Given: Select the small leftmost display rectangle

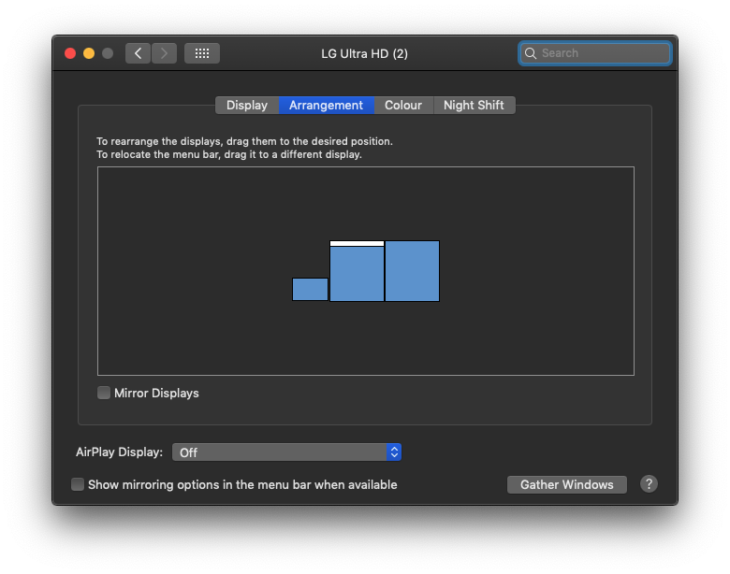Looking at the screenshot, I should [x=310, y=289].
